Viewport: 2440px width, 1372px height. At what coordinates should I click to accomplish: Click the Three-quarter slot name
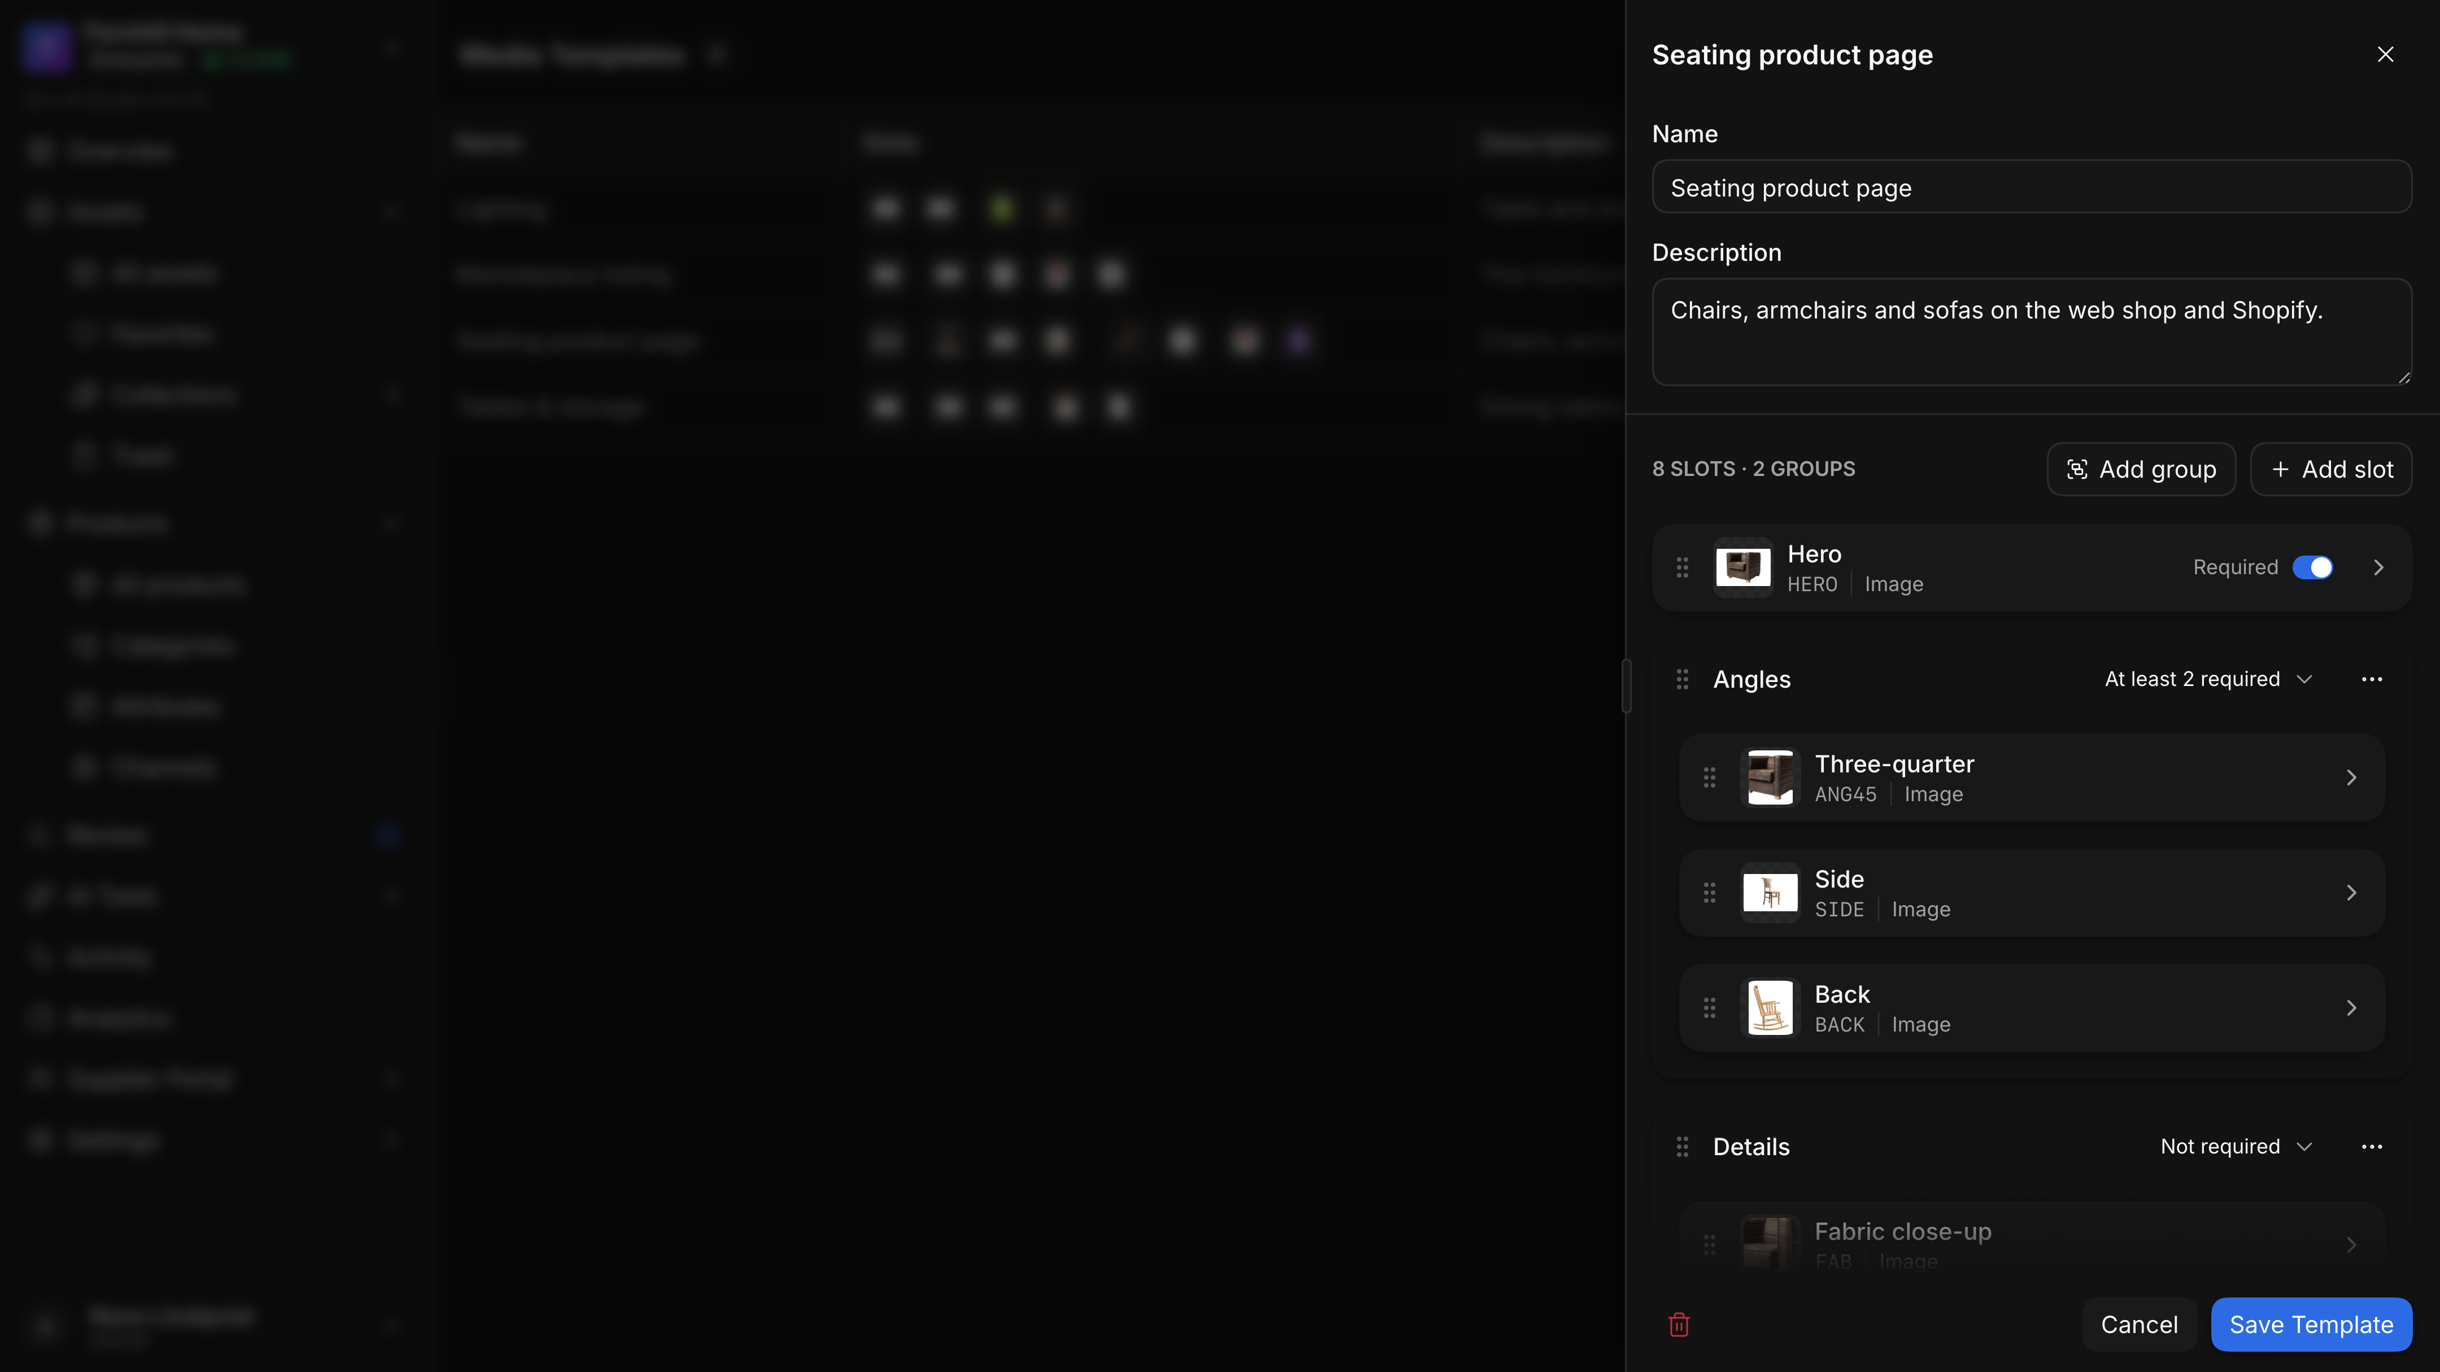point(1894,764)
